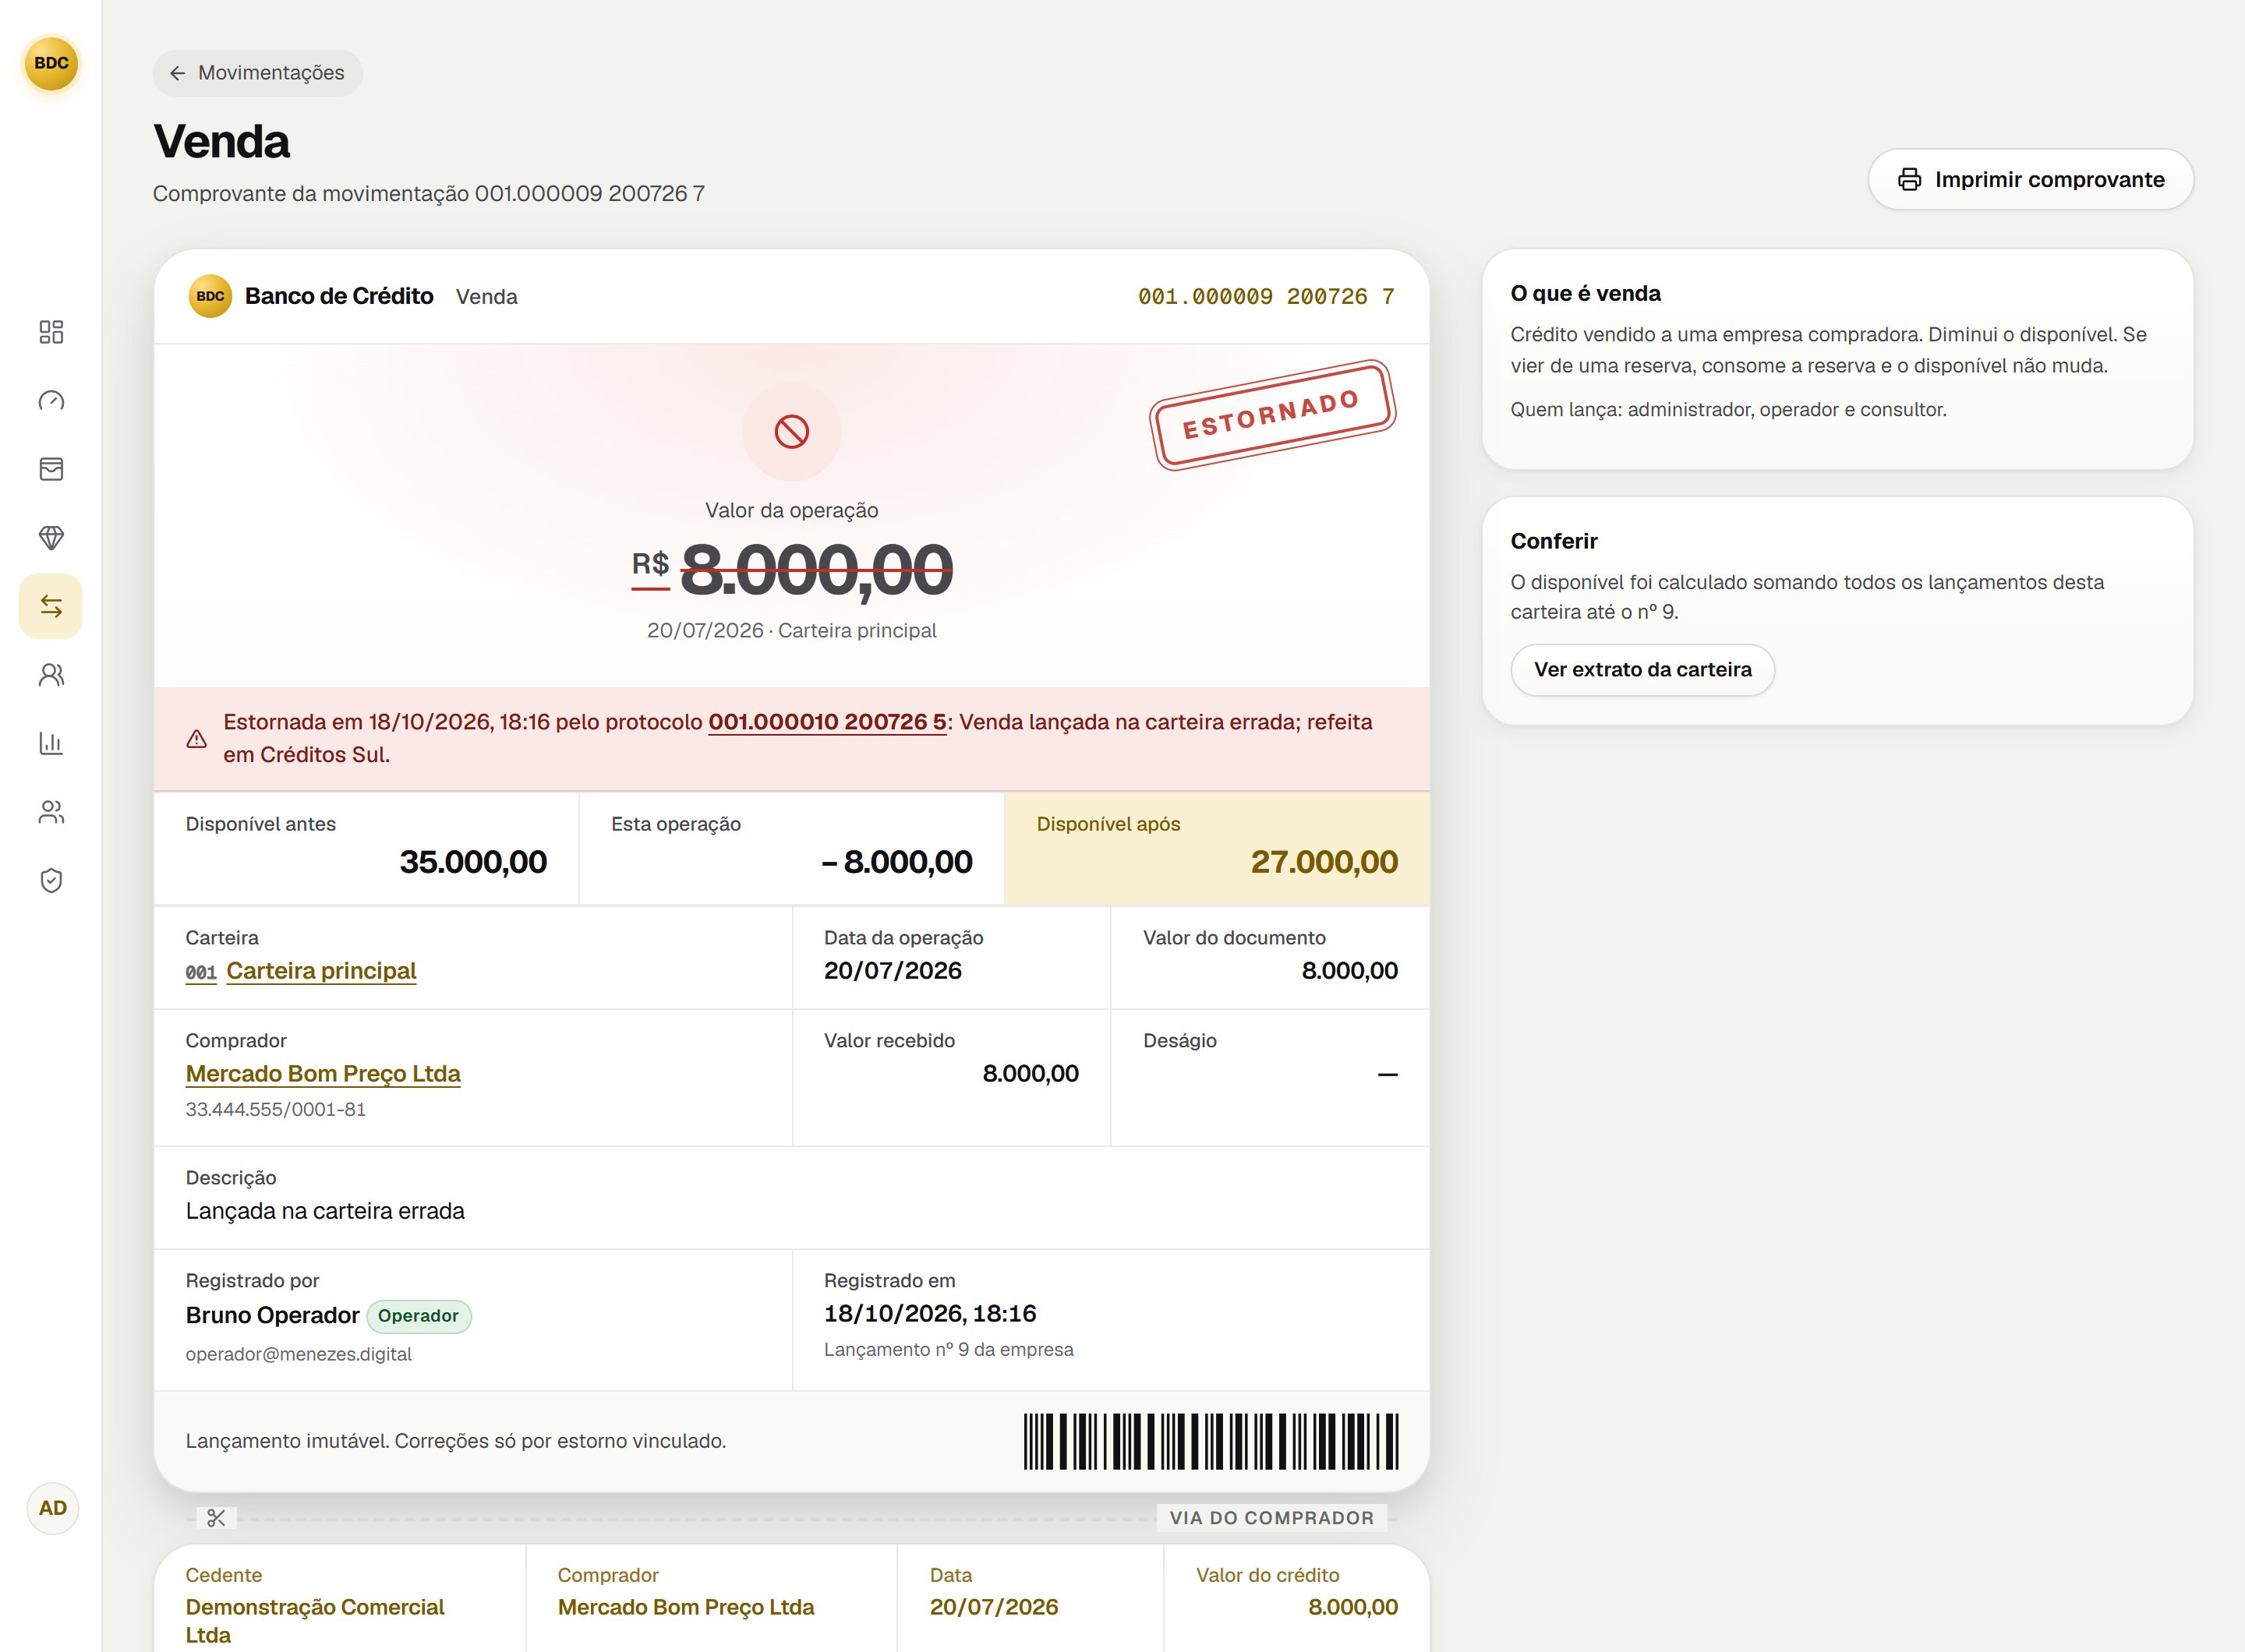Click the barcode on the receipt footer

(1211, 1441)
